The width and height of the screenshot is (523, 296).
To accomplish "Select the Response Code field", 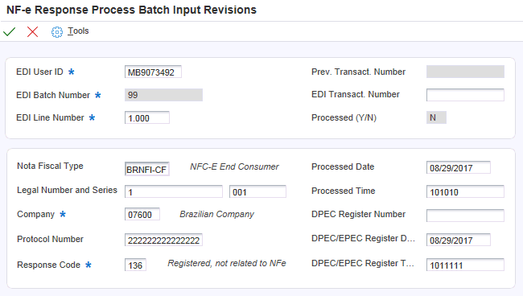I will (135, 265).
